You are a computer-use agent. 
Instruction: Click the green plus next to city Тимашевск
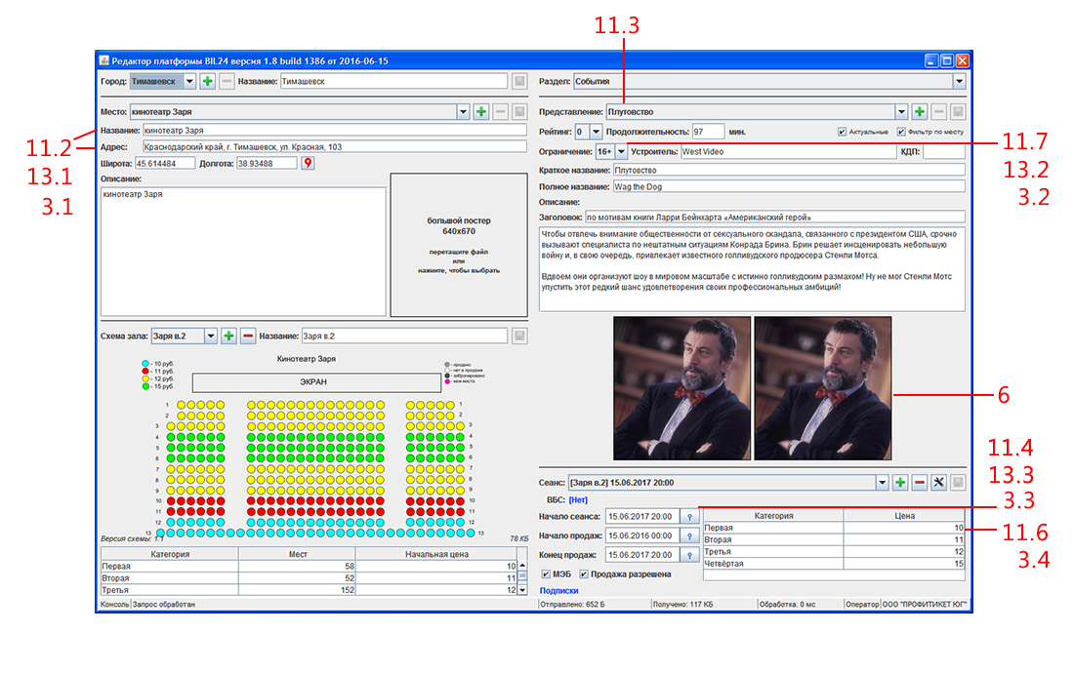[x=208, y=81]
